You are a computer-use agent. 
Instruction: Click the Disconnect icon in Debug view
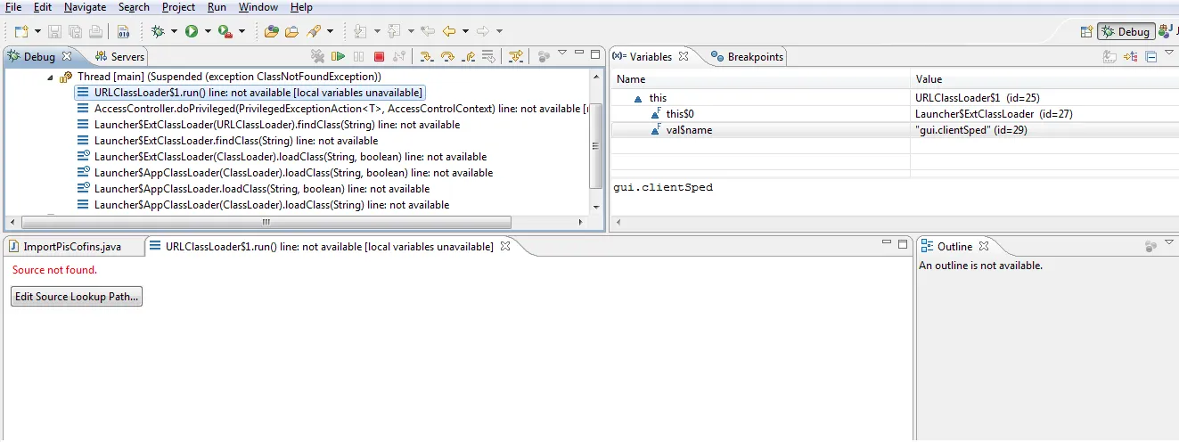pos(398,56)
